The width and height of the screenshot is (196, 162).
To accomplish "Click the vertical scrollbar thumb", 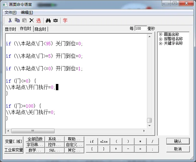I will click(x=149, y=120).
